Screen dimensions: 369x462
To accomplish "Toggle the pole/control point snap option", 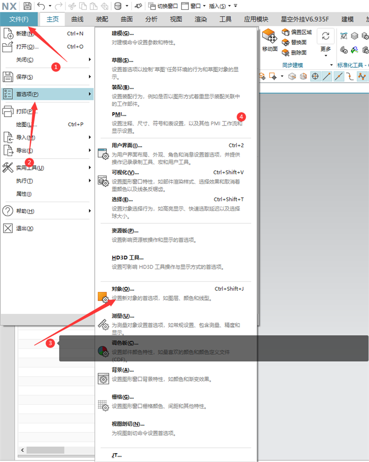I will point(362,77).
